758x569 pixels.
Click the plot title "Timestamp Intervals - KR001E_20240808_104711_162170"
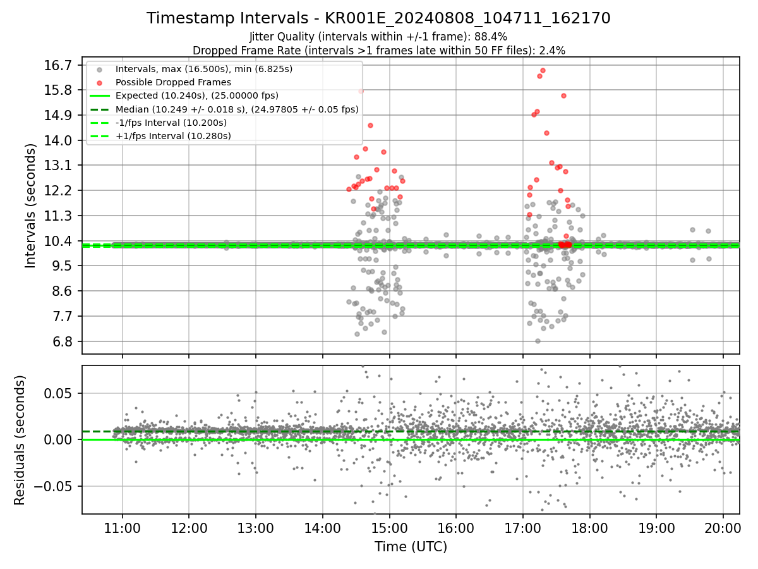point(378,18)
